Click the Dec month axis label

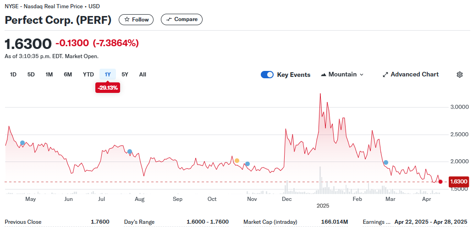286,199
